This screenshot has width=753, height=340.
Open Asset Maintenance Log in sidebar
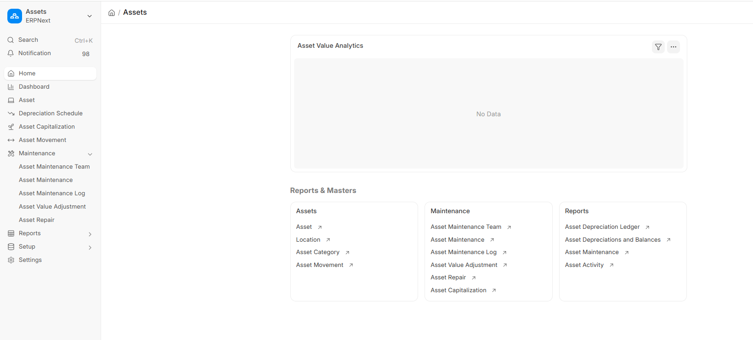52,193
